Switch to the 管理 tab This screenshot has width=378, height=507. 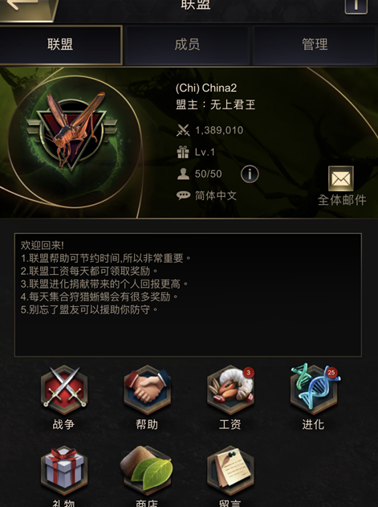315,45
